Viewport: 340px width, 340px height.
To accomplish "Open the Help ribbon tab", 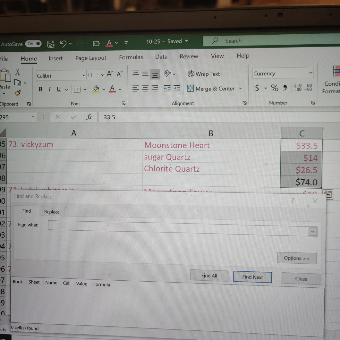I will 243,56.
